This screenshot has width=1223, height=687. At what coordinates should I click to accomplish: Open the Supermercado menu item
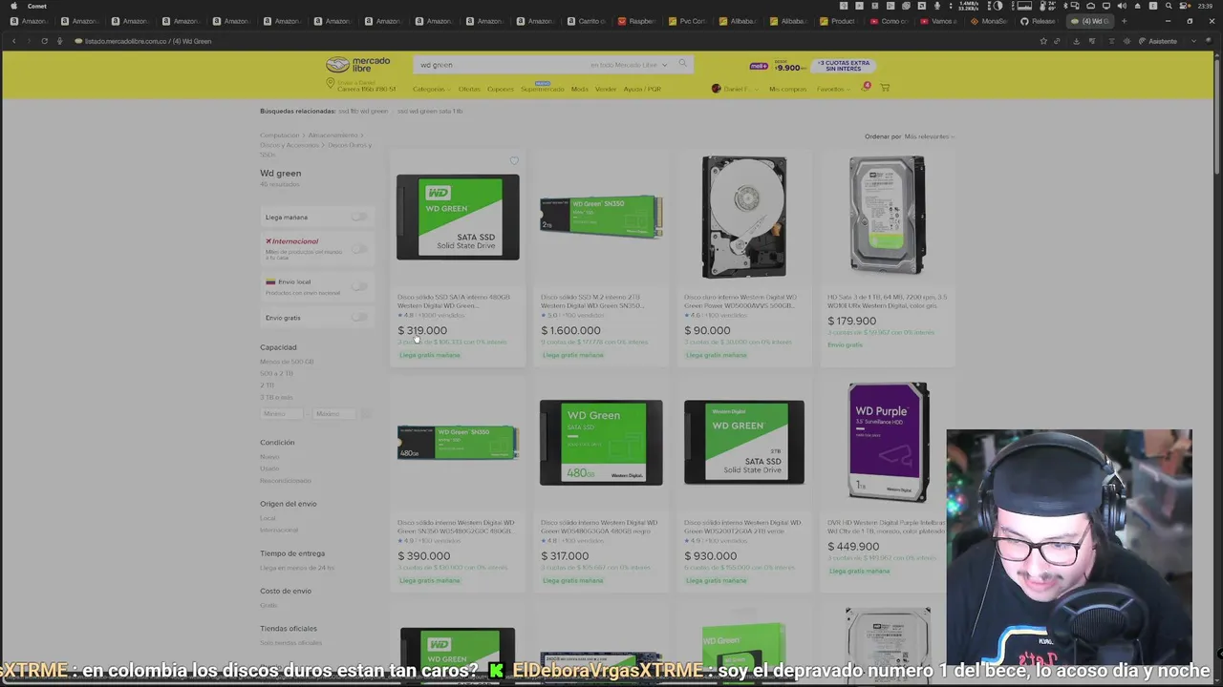click(x=542, y=89)
